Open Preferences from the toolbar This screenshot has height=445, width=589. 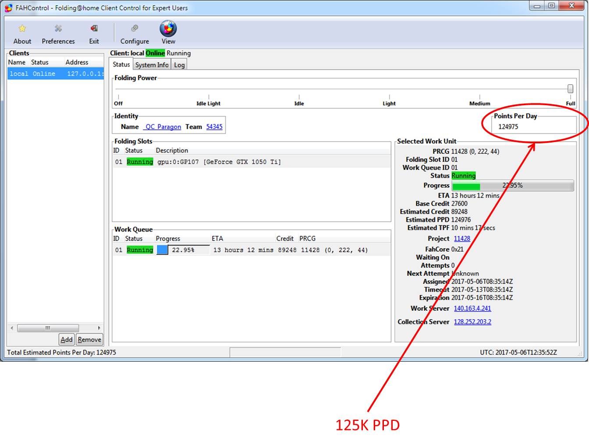(x=58, y=33)
